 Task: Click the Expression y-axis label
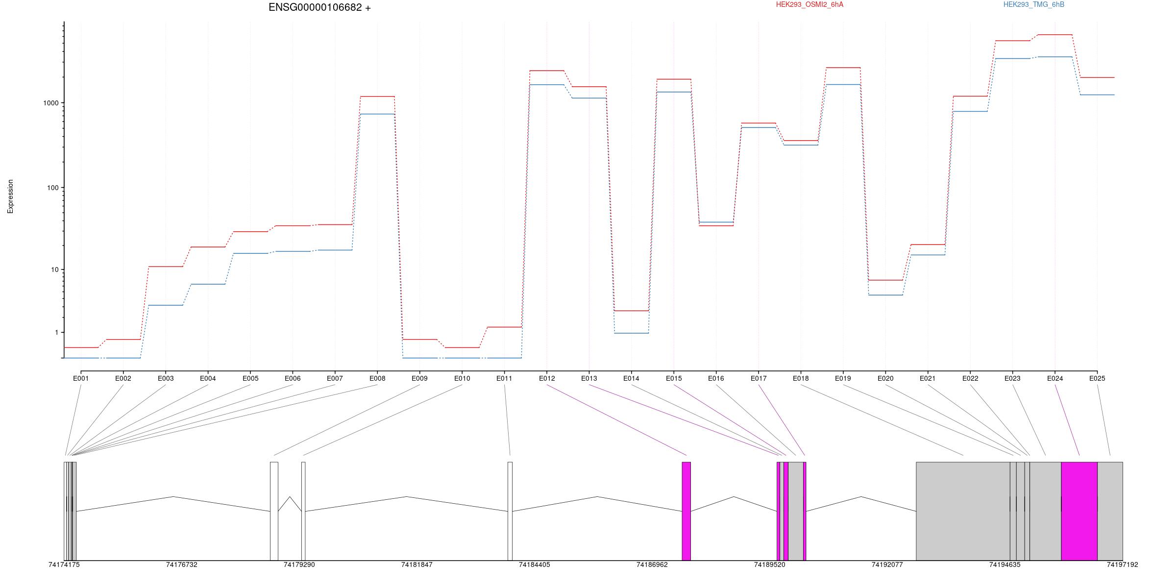click(x=10, y=196)
